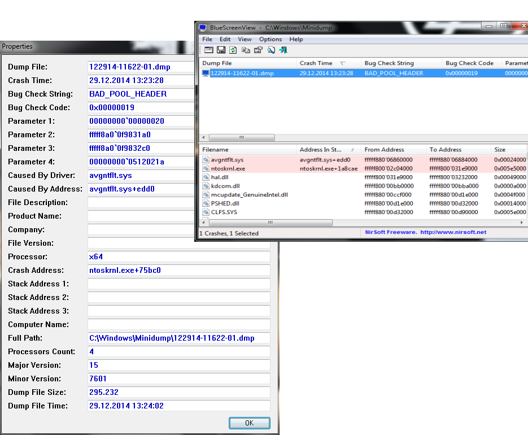Viewport: 528px width, 435px height.
Task: Click lower pane scrollbar right arrow
Action: click(x=522, y=223)
